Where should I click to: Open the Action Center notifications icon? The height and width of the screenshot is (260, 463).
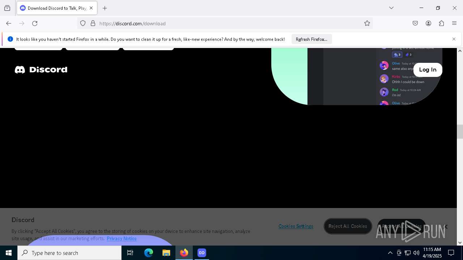451,253
